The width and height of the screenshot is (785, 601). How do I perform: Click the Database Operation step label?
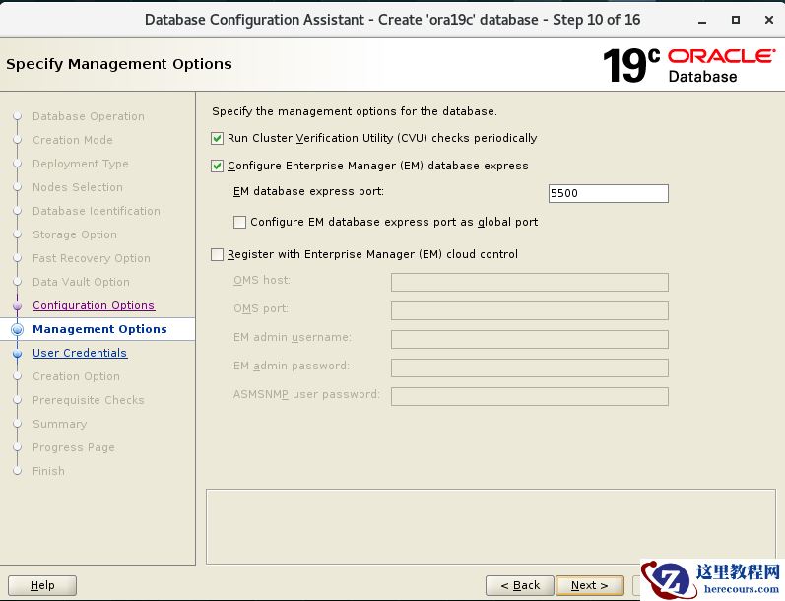[89, 116]
